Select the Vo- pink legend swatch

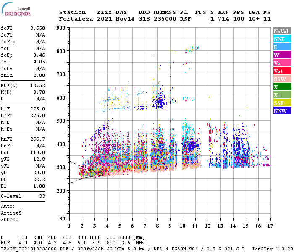282,63
